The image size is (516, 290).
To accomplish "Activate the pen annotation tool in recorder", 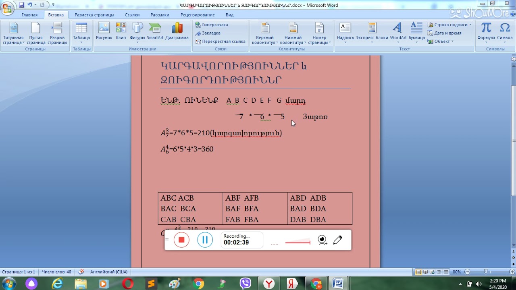I will pyautogui.click(x=338, y=240).
